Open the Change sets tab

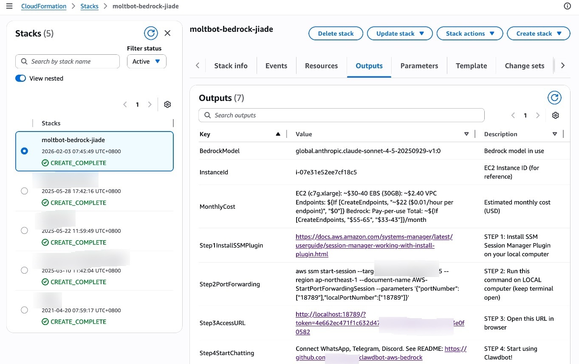click(525, 66)
